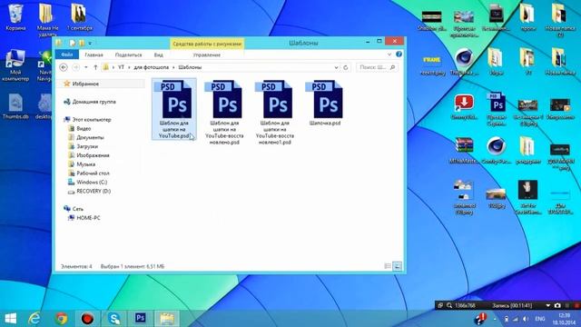This screenshot has width=581, height=327.
Task: Show hidden tray icons arrow
Action: 495,319
